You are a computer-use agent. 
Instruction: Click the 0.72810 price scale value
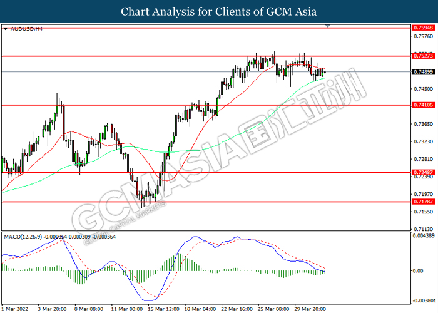tap(423, 159)
